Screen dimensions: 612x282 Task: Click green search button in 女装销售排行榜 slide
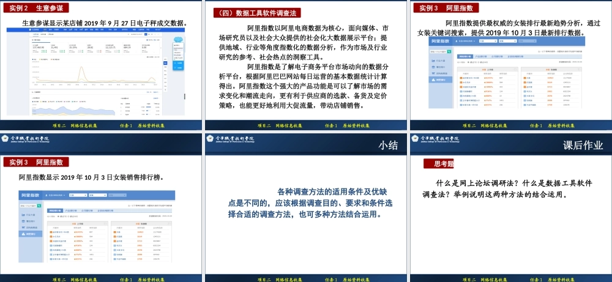pos(39,206)
